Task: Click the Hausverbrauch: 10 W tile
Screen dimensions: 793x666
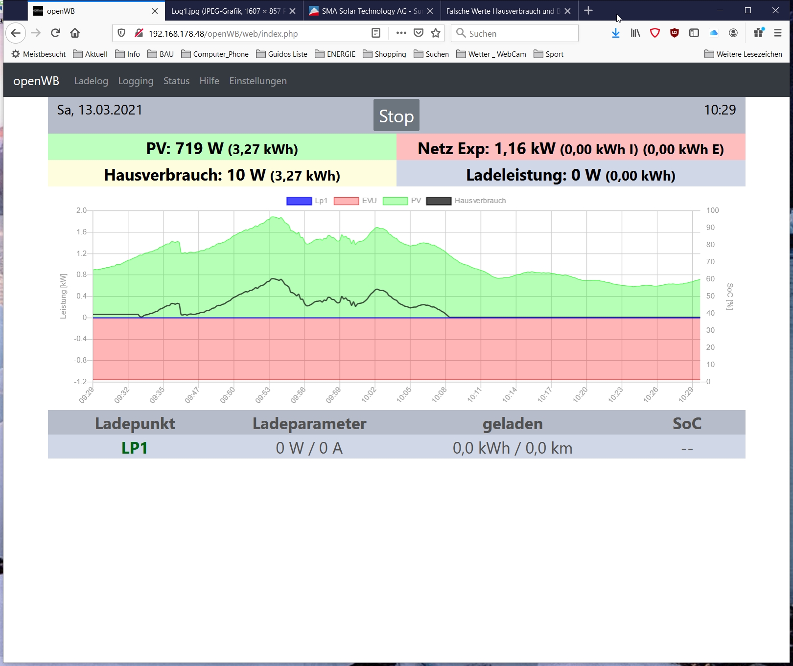Action: click(x=222, y=173)
